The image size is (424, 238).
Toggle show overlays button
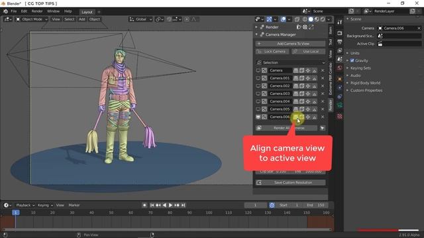pyautogui.click(x=283, y=19)
